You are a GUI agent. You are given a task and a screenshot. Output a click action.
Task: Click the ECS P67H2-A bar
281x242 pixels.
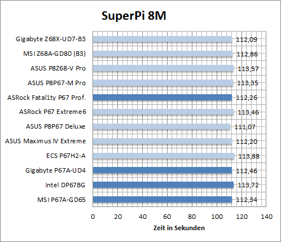[x=164, y=156]
